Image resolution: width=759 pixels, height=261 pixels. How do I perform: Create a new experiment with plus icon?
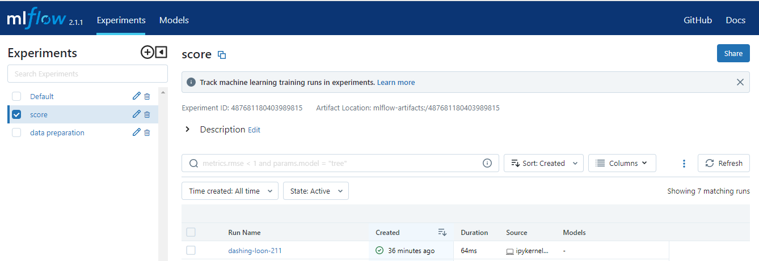point(147,53)
